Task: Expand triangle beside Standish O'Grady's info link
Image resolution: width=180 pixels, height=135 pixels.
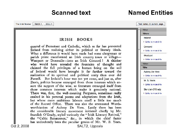Action: [x=144, y=93]
